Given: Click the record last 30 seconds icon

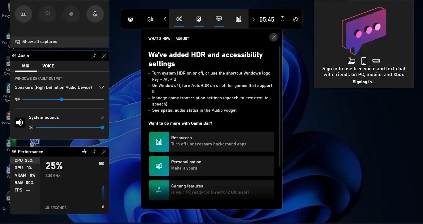Looking at the screenshot, I should 47,14.
